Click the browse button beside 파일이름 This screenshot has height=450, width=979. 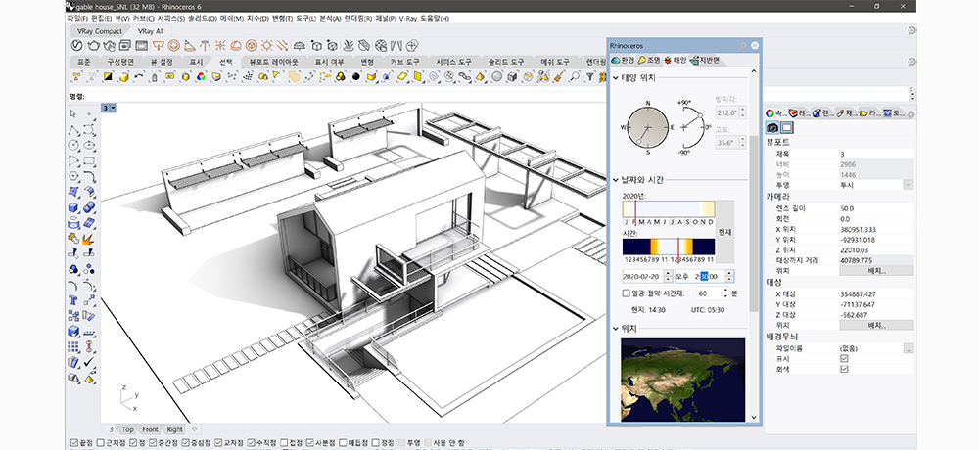[909, 347]
